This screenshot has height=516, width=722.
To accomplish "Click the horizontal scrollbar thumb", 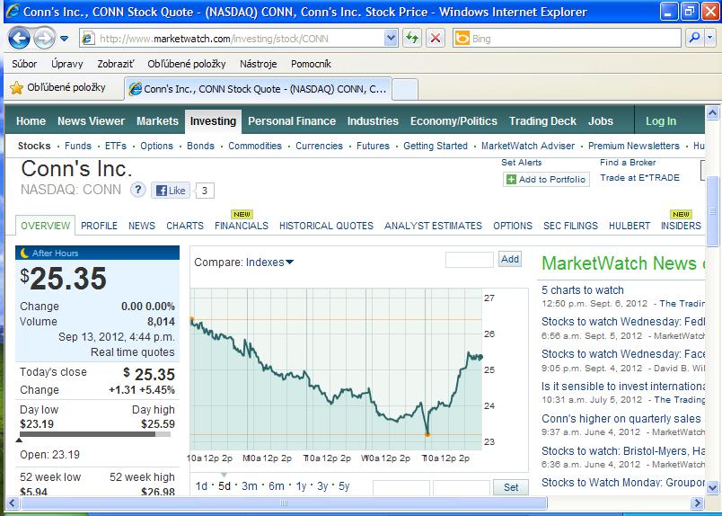I will click(x=284, y=503).
